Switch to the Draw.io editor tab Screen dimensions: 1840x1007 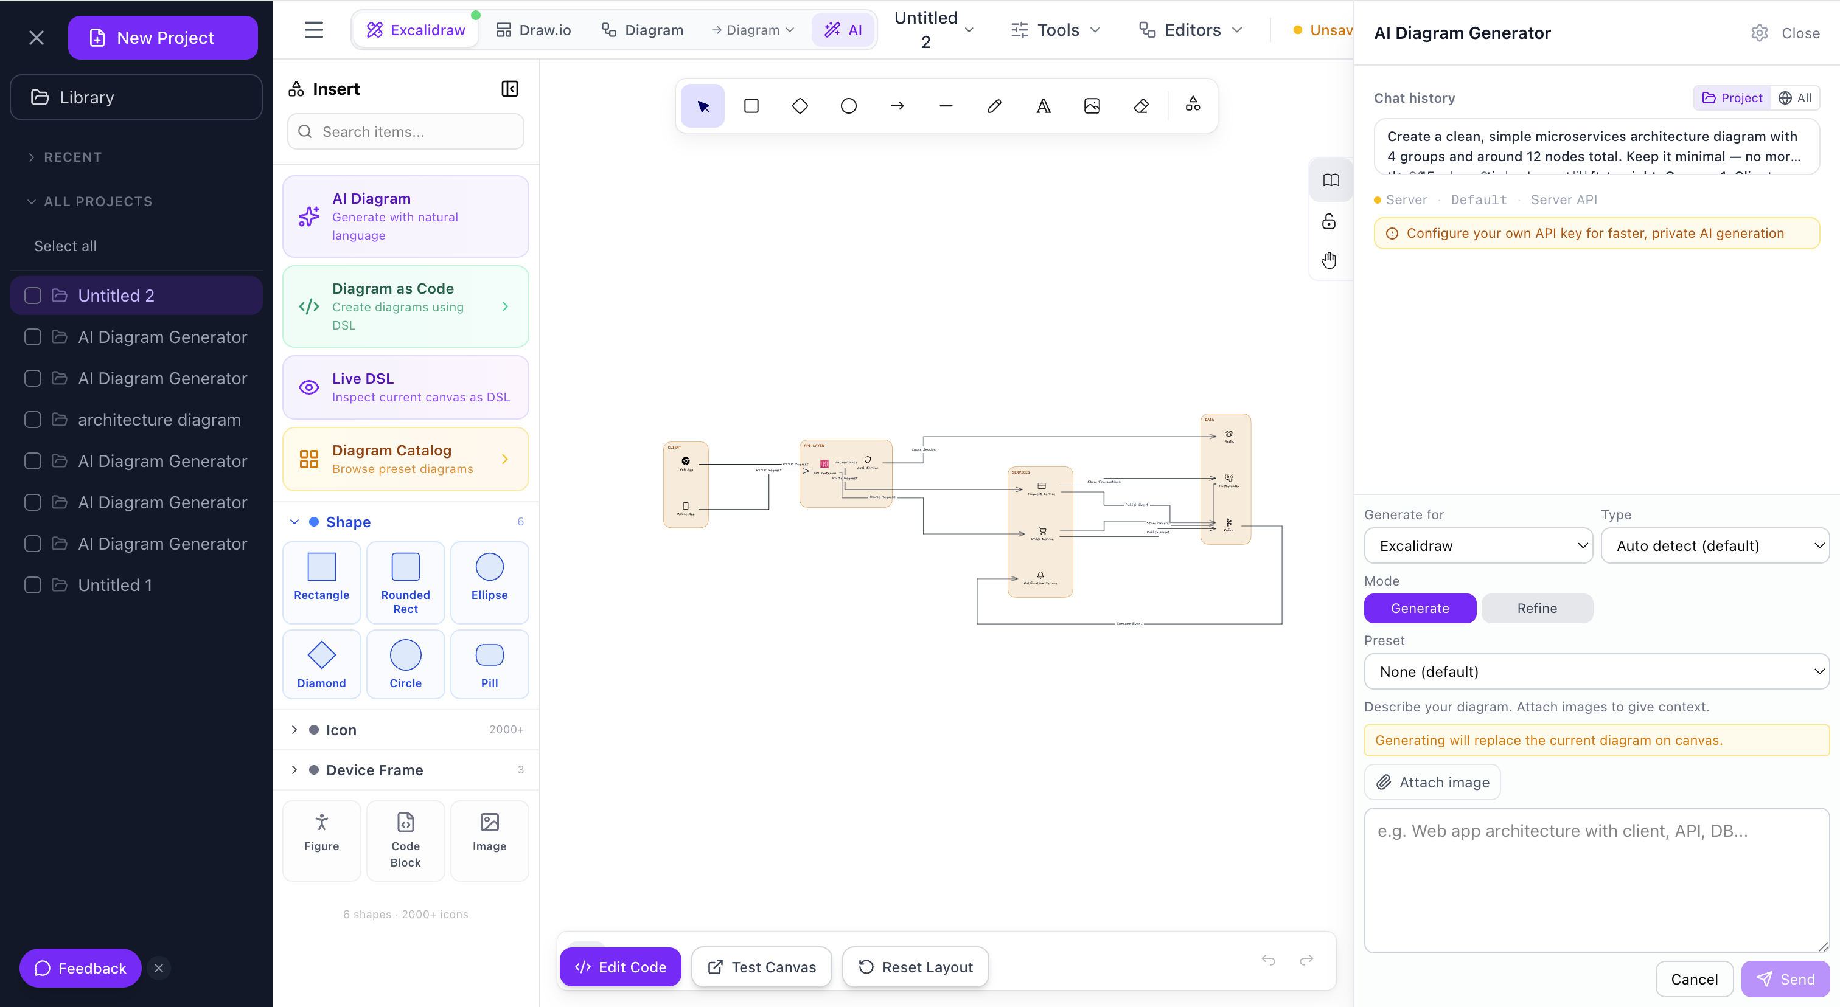pyautogui.click(x=534, y=30)
